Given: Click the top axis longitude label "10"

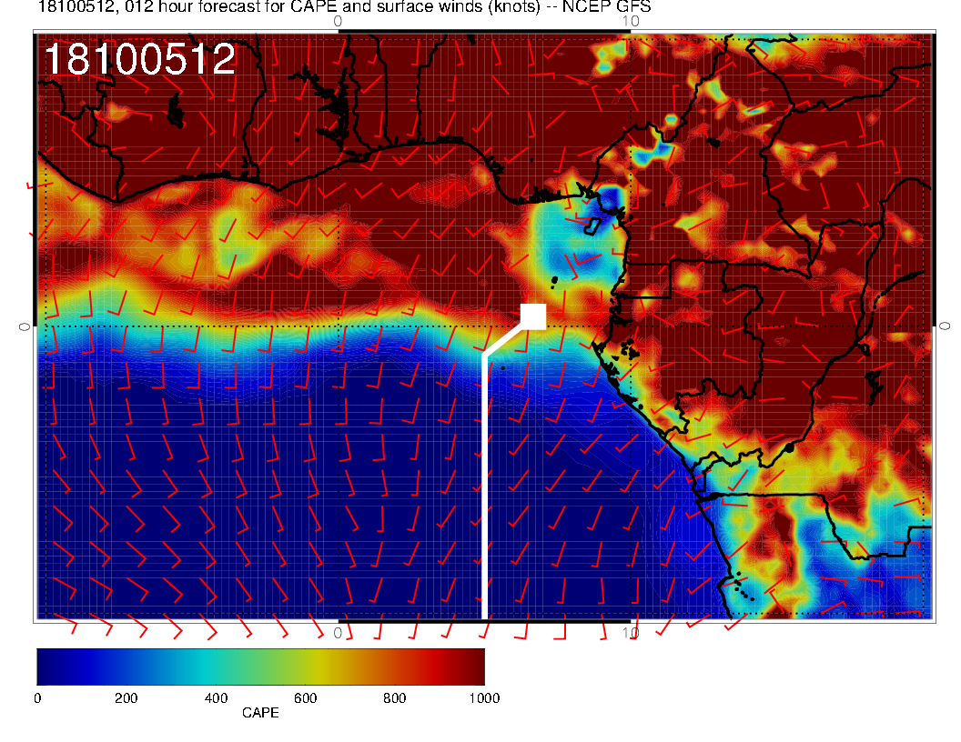Looking at the screenshot, I should (x=630, y=20).
